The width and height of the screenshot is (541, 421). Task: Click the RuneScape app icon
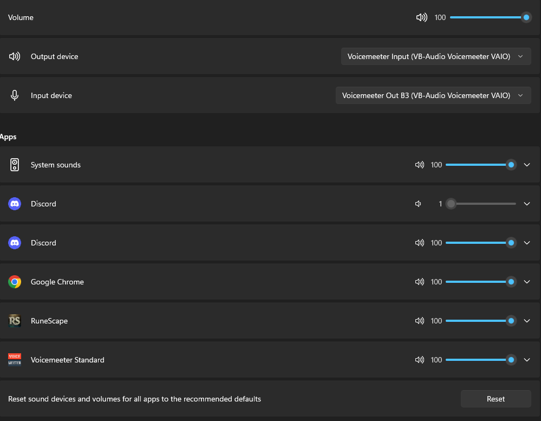click(x=15, y=321)
